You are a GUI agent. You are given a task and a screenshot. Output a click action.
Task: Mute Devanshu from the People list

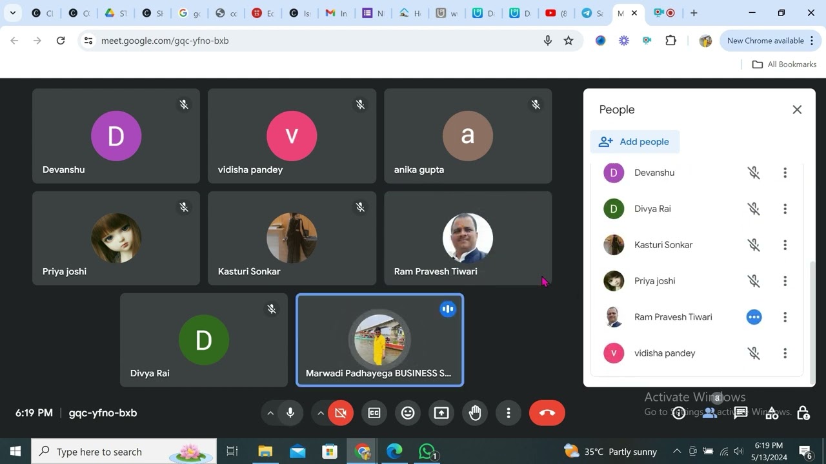tap(754, 173)
